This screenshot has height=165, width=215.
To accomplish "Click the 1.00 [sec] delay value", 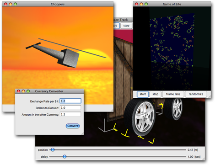I will (194, 157).
